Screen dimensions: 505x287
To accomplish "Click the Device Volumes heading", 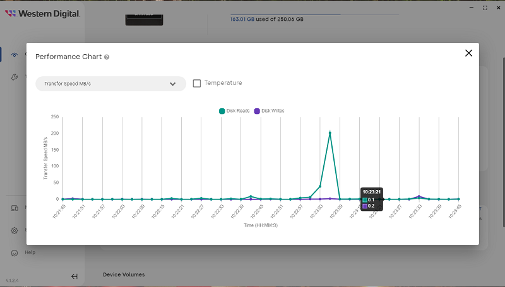I will click(124, 274).
